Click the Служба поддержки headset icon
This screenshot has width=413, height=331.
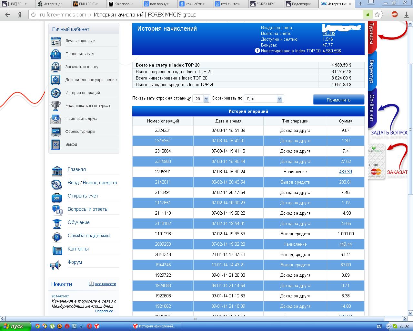tap(57, 237)
